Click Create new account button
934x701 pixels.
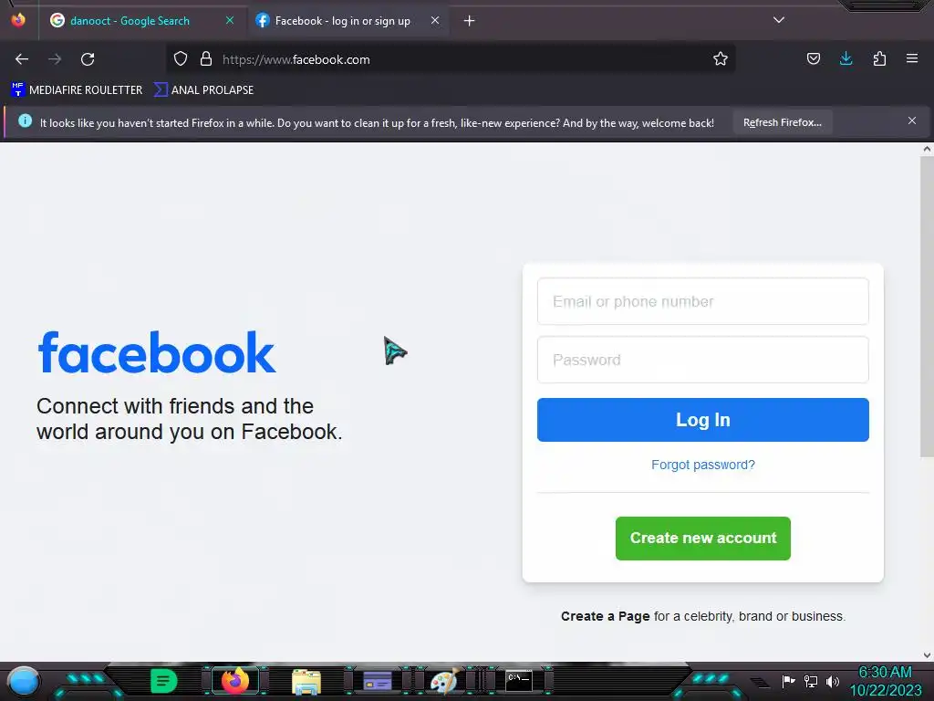coord(703,539)
